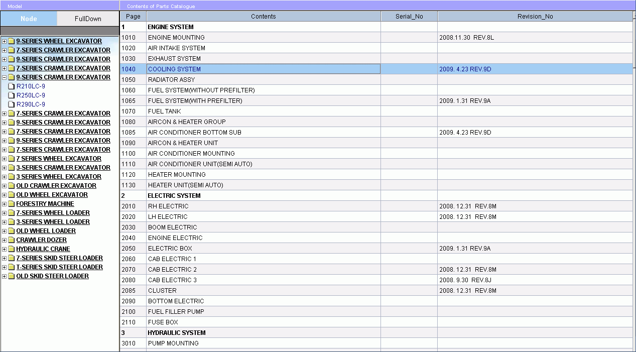The height and width of the screenshot is (352, 636).
Task: Select the T-SERIES SKID STEER LOADER label
Action: [x=59, y=267]
